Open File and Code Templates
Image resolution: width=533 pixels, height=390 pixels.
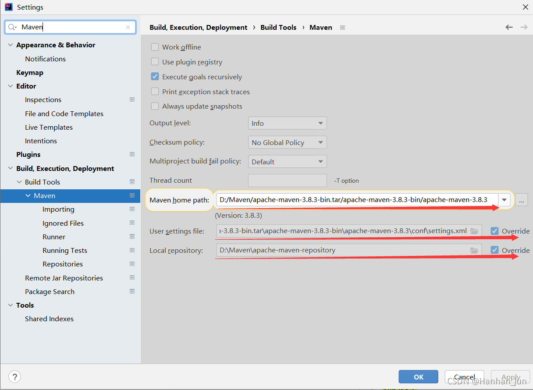[64, 113]
